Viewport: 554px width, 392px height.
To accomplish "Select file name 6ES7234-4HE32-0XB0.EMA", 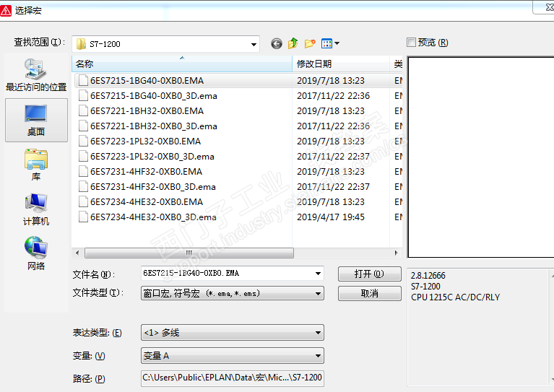I will click(147, 202).
